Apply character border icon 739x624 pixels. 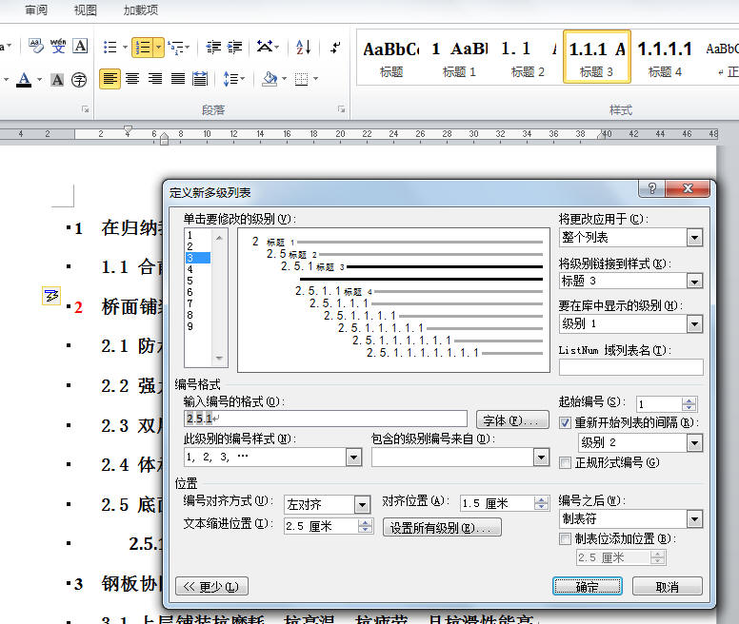(80, 46)
